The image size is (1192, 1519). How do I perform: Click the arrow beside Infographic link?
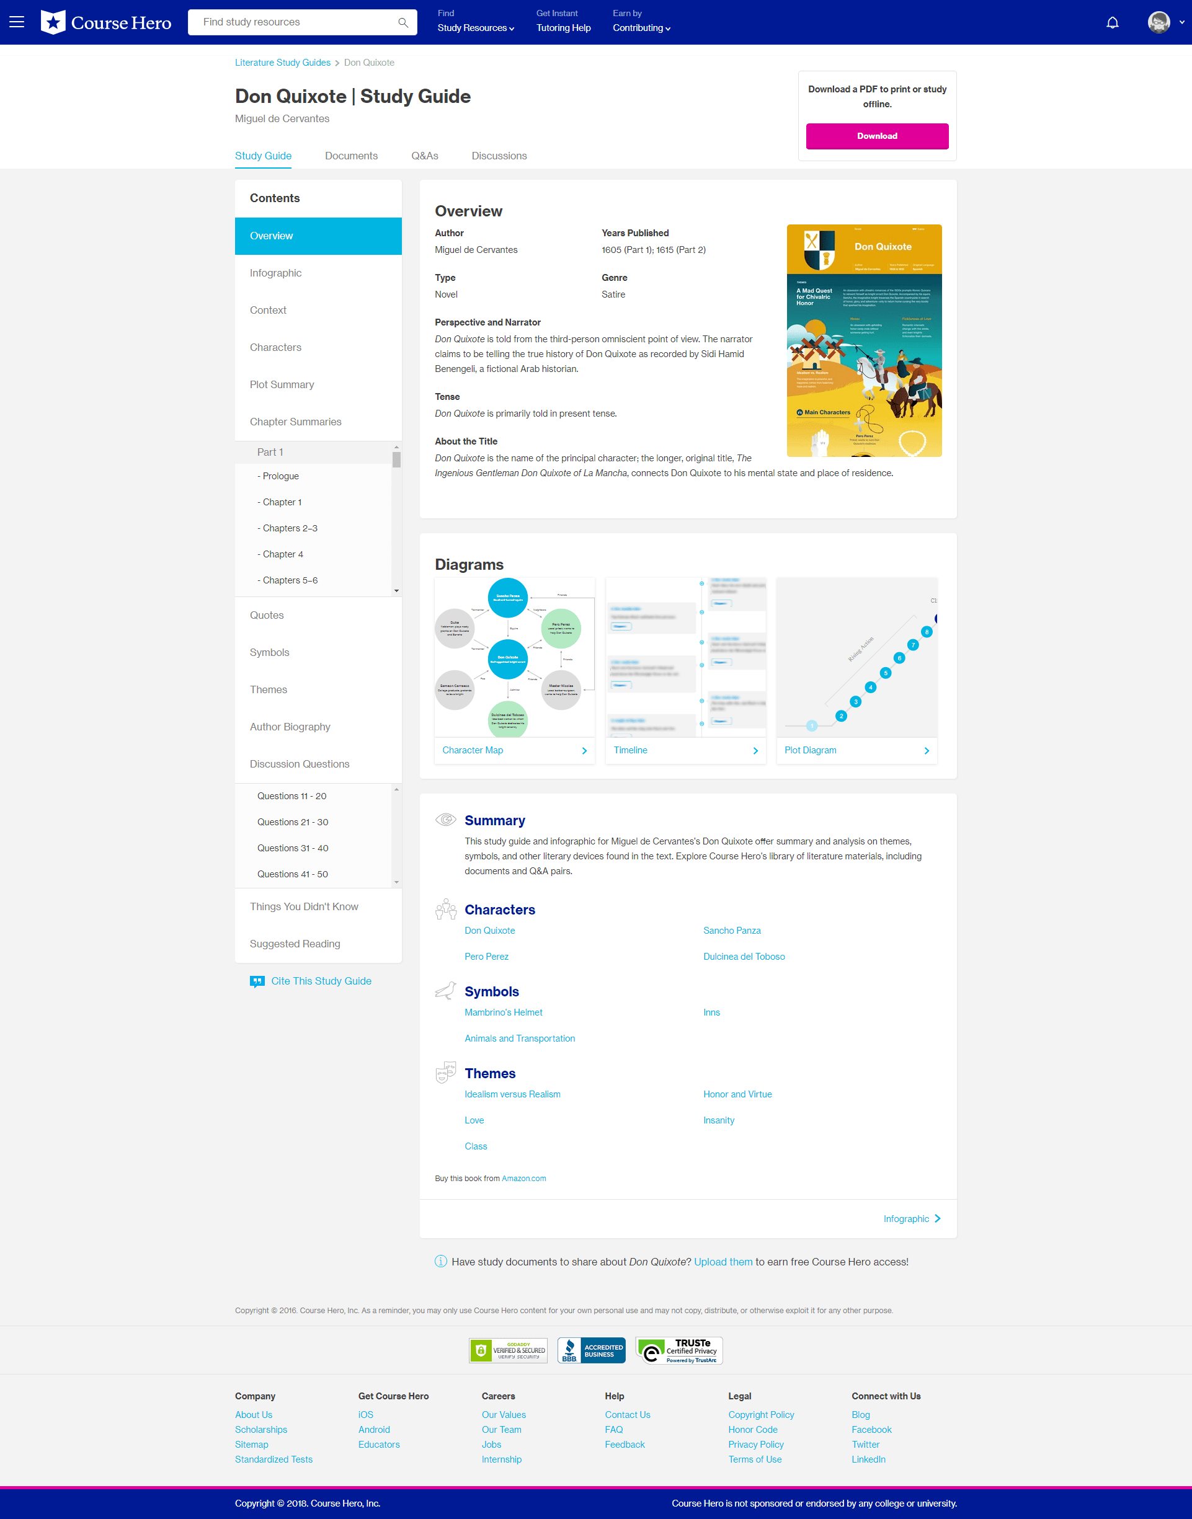coord(937,1218)
